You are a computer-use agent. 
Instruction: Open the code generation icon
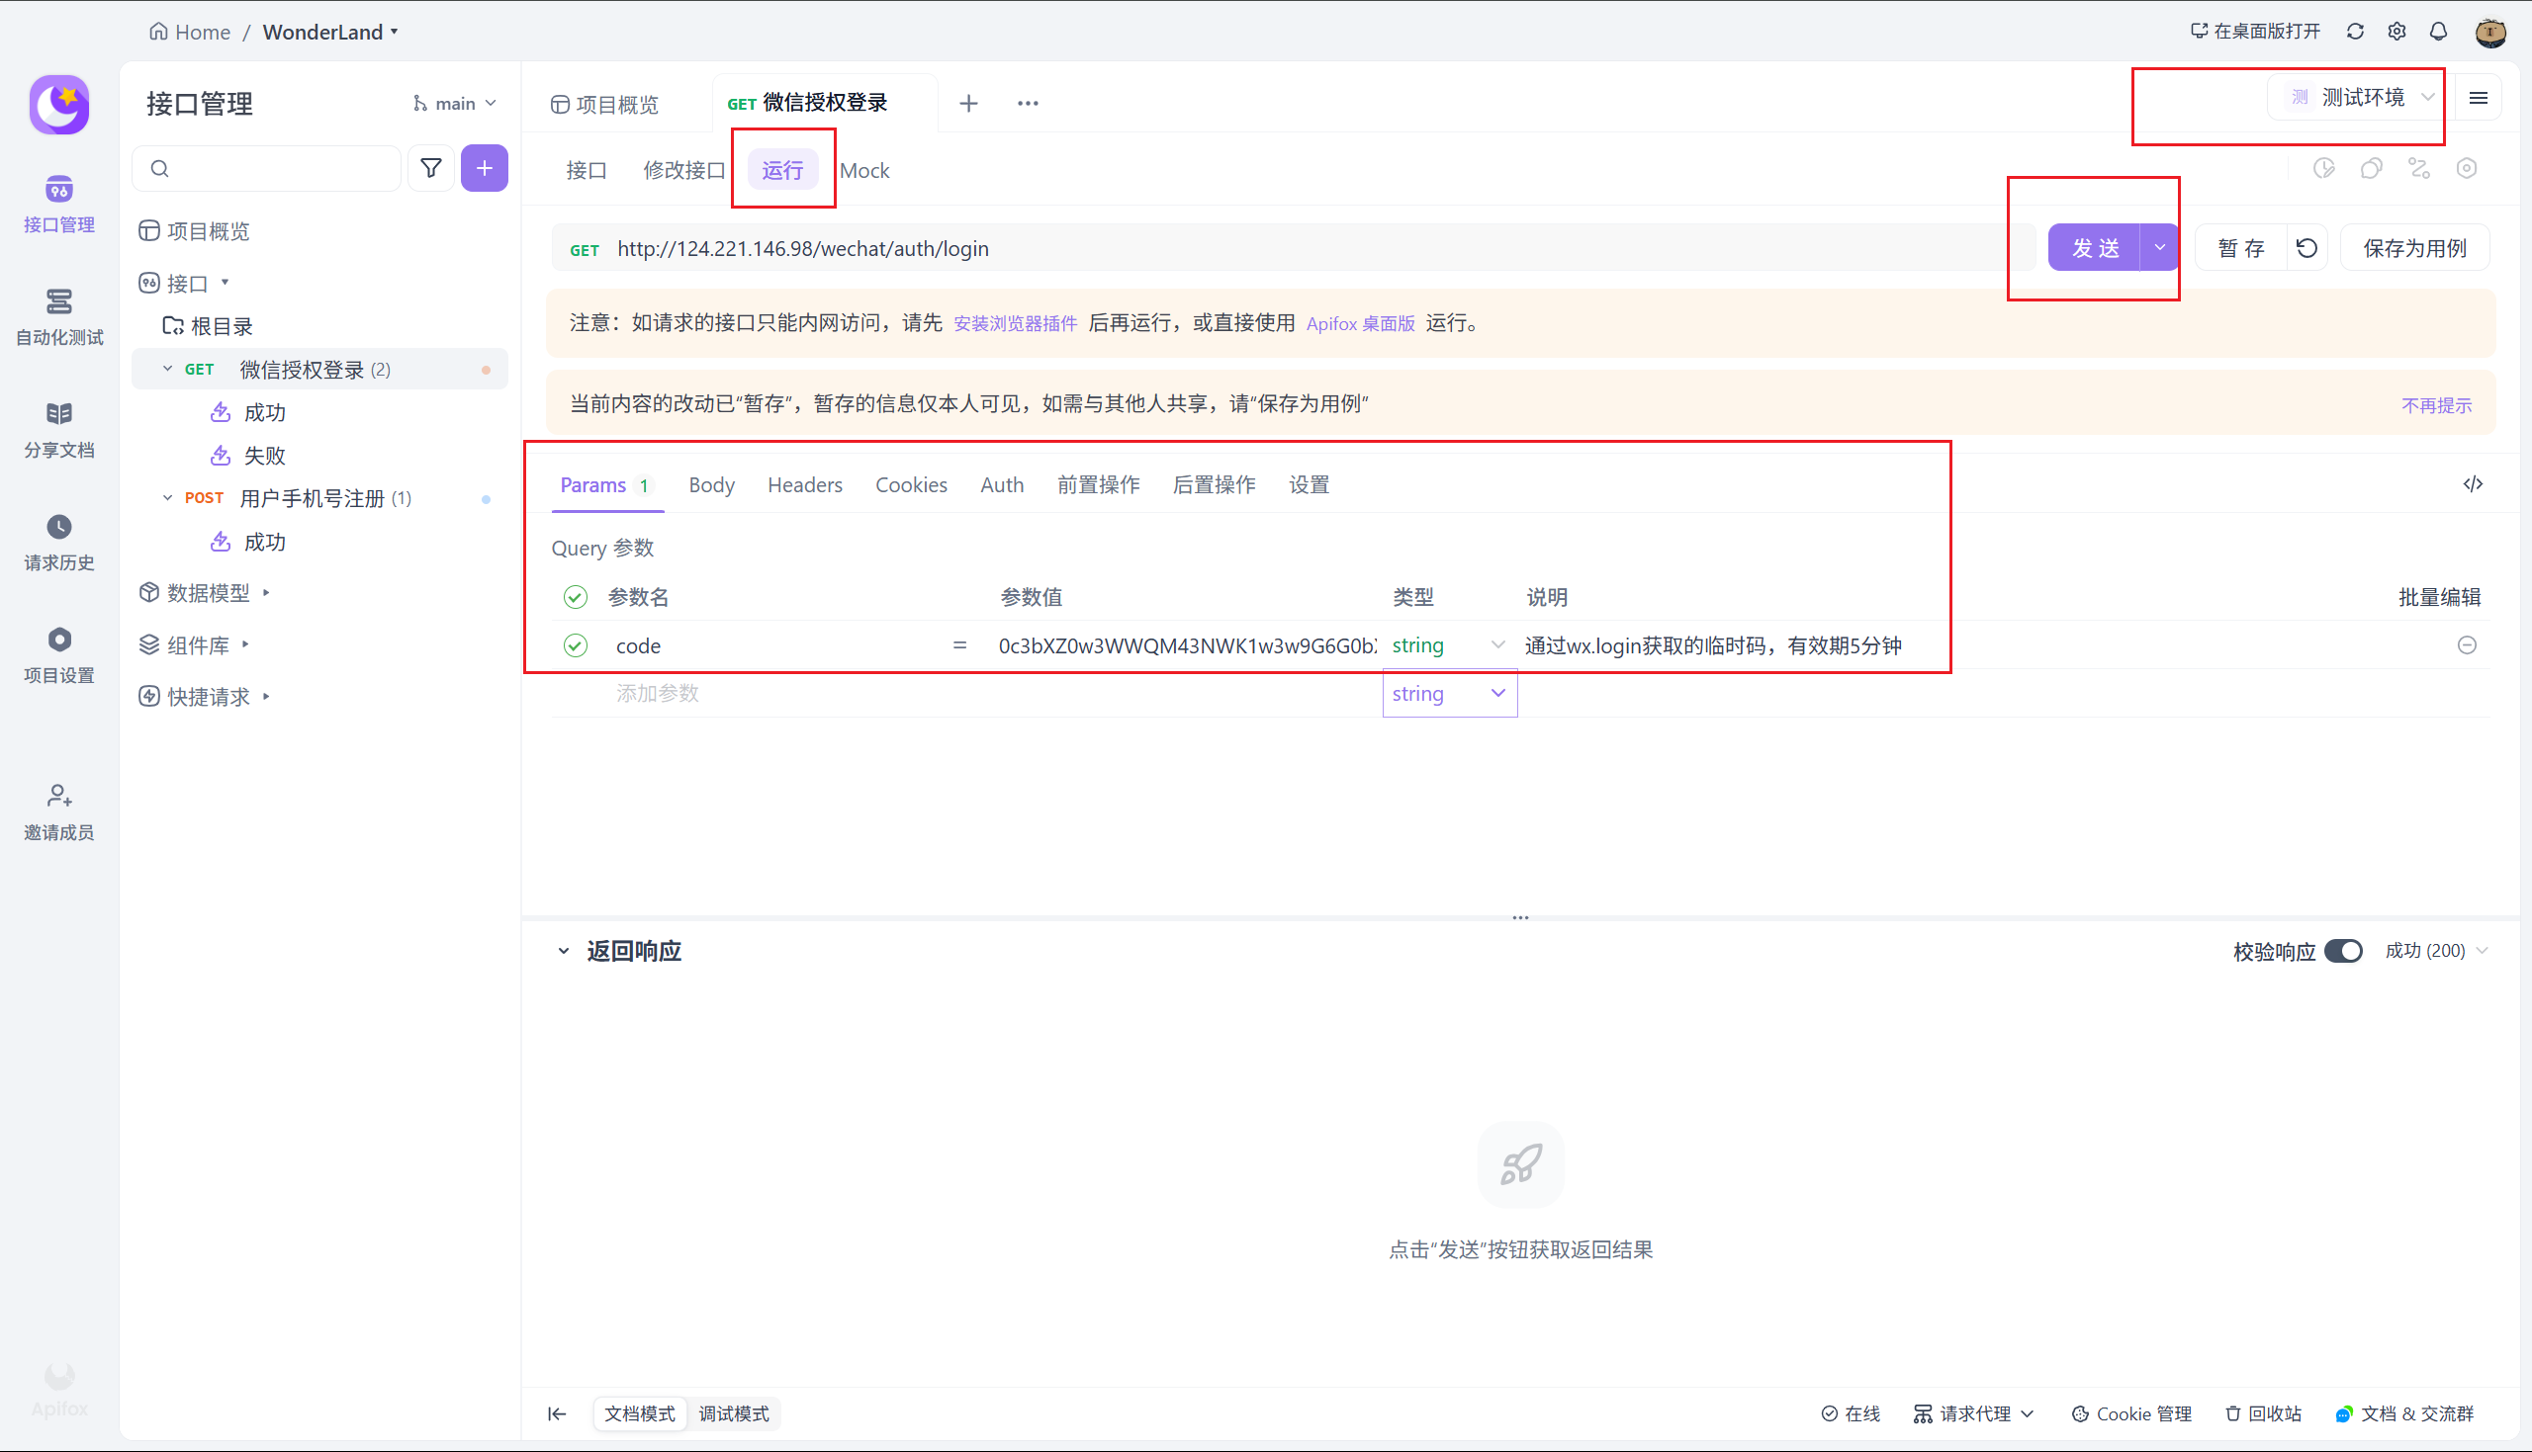[x=2472, y=484]
